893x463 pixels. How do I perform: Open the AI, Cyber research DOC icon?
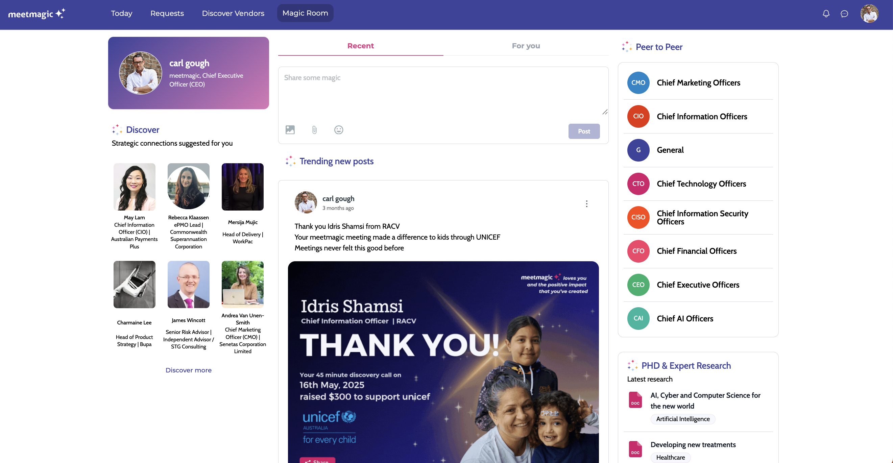tap(635, 400)
